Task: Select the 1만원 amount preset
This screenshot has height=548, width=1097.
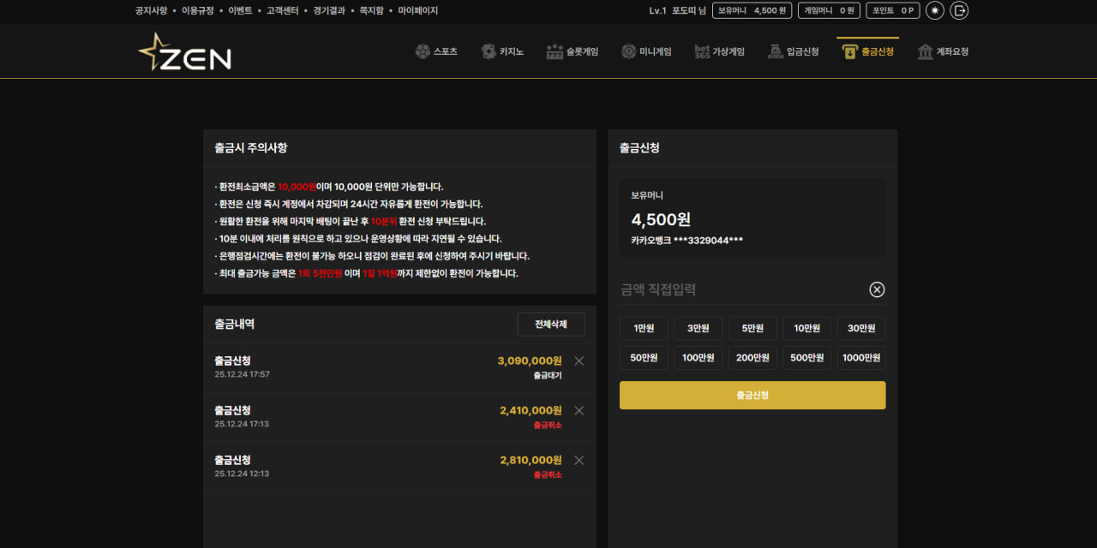Action: pos(644,328)
